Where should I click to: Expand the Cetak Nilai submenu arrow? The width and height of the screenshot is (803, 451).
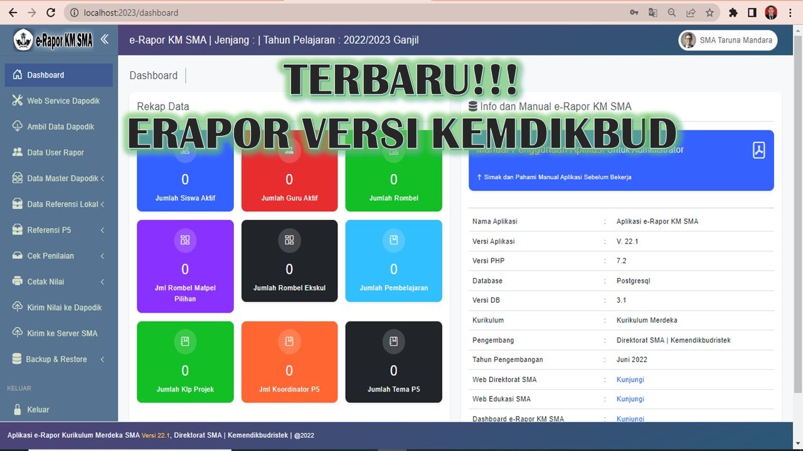point(102,282)
